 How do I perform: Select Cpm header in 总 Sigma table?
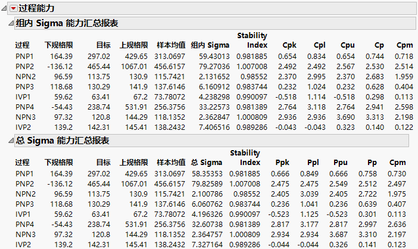tap(398, 163)
